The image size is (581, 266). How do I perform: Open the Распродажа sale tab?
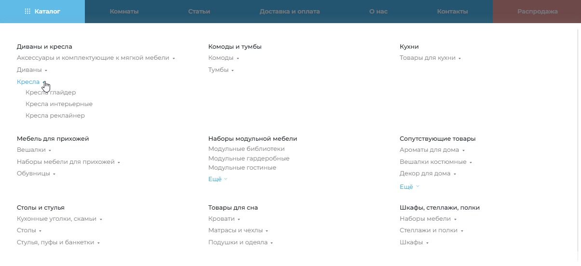[x=537, y=12]
